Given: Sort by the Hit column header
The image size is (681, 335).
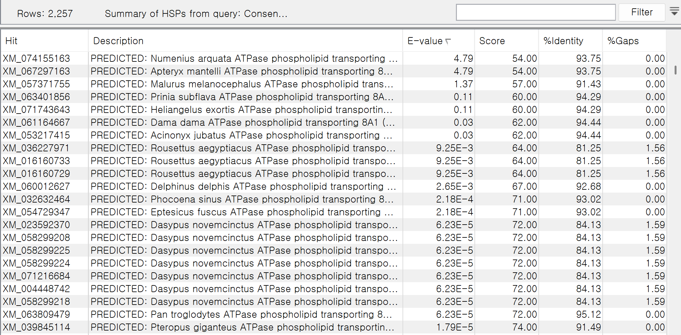Looking at the screenshot, I should click(x=12, y=41).
